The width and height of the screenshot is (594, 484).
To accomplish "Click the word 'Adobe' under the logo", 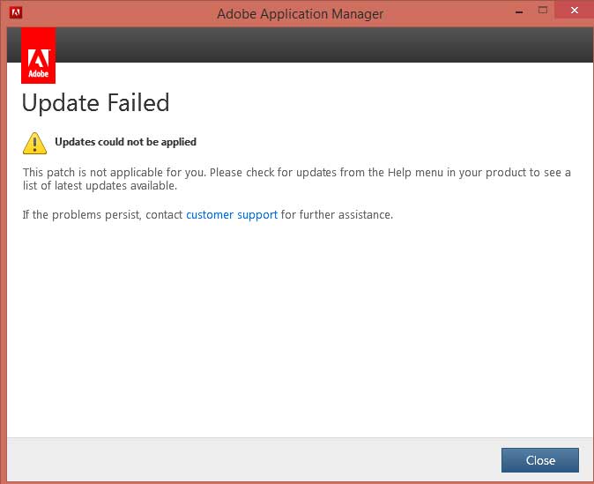I will coord(38,73).
